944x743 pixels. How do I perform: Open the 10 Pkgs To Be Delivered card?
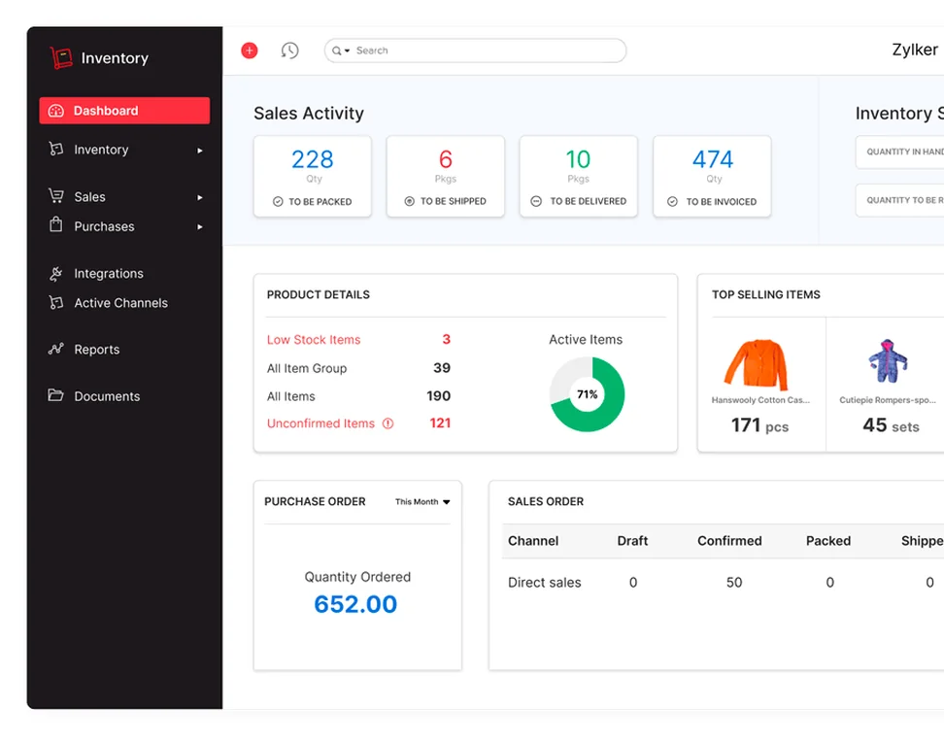coord(579,176)
